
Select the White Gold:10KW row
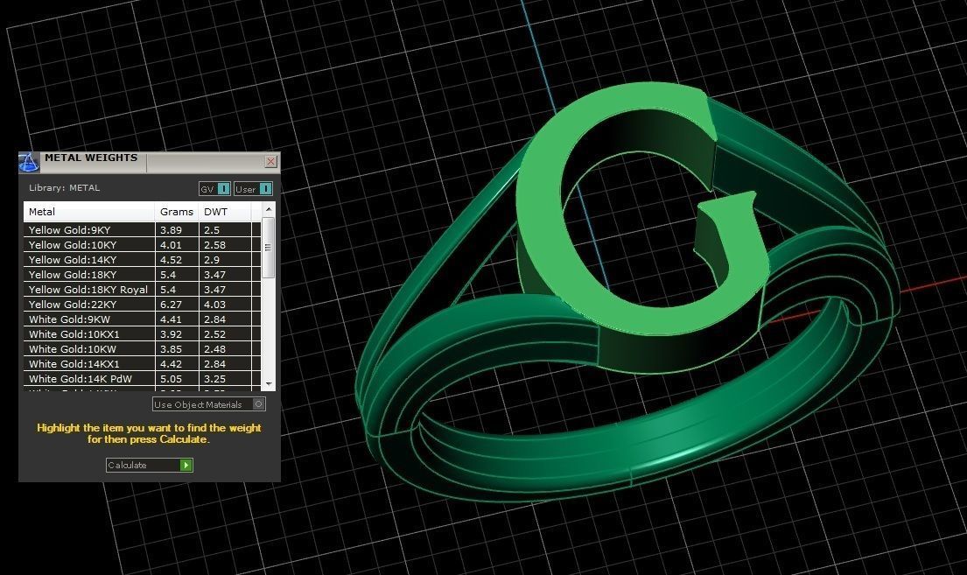(143, 348)
